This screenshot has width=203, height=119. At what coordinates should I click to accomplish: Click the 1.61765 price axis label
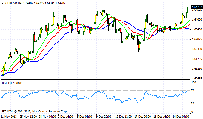pos(197,59)
